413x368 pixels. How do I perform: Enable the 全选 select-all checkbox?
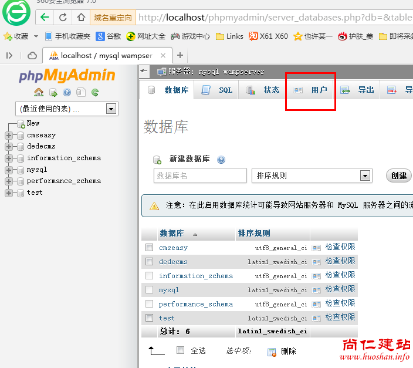pos(181,350)
